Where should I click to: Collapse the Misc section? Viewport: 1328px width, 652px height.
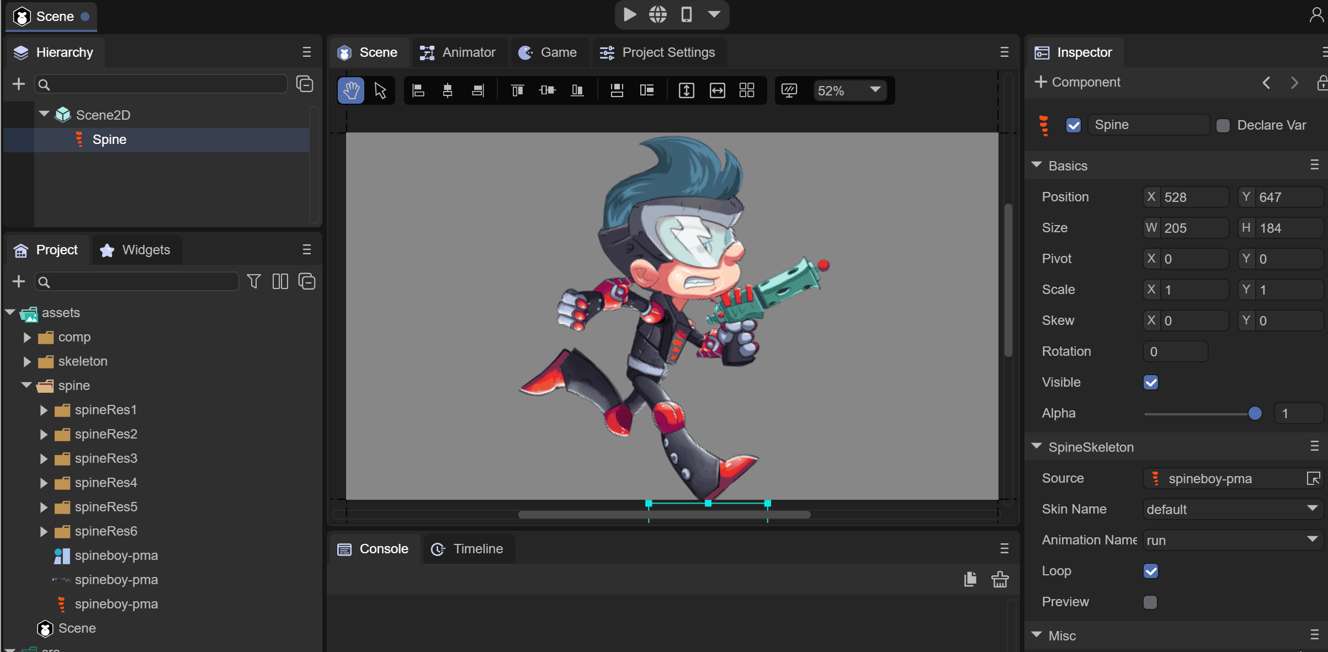pos(1037,635)
